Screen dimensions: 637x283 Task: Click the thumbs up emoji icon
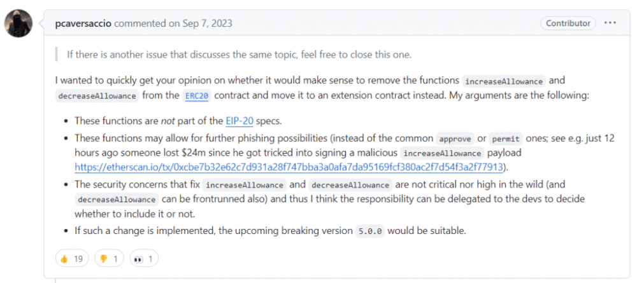[64, 259]
